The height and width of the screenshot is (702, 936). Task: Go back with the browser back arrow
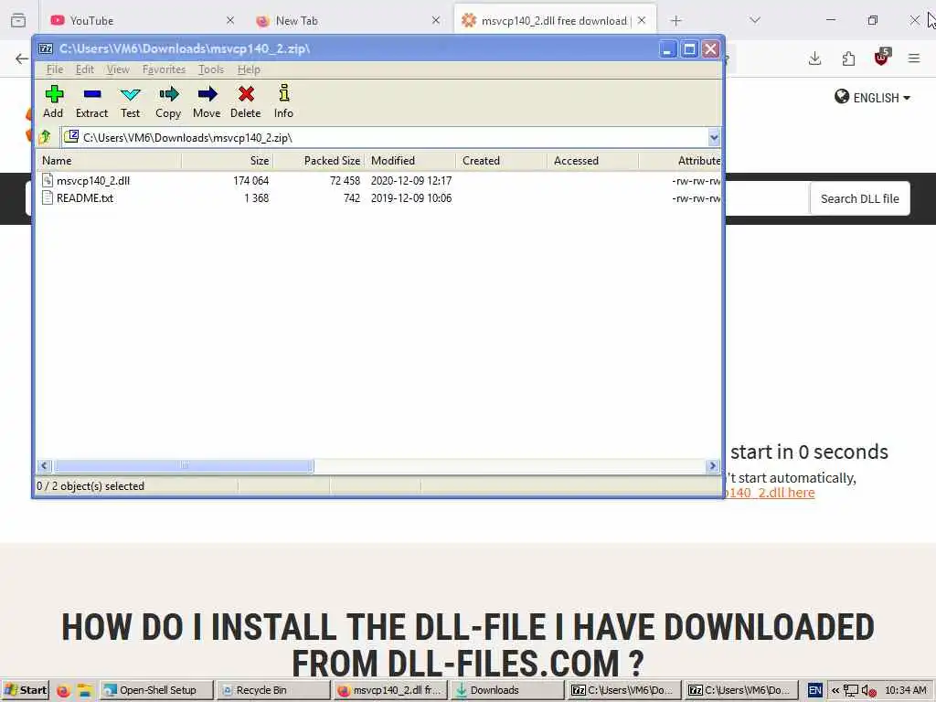tap(22, 58)
